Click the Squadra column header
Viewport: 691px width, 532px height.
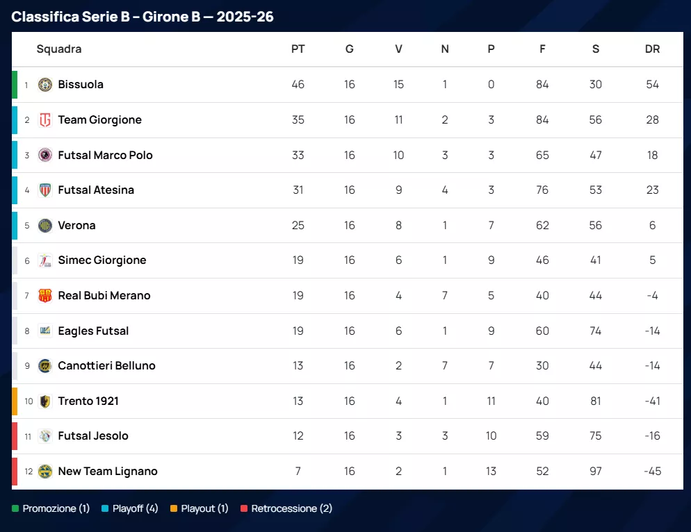(x=59, y=49)
